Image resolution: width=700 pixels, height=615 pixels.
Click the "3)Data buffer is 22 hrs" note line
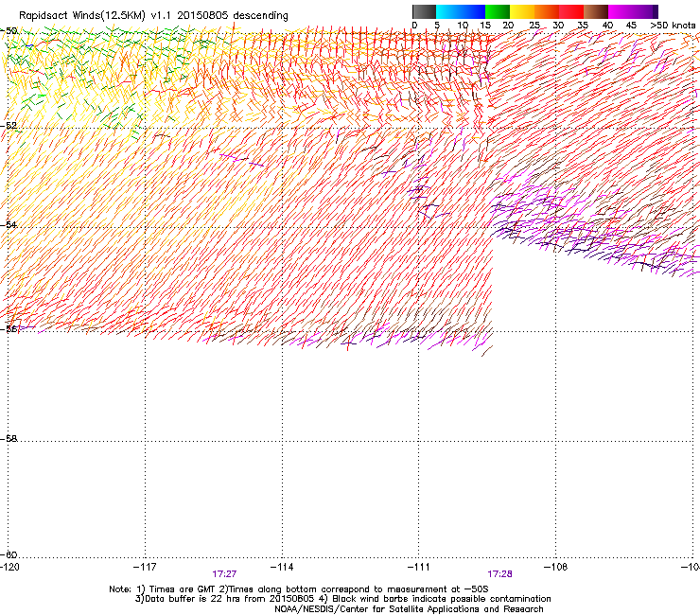[342, 599]
